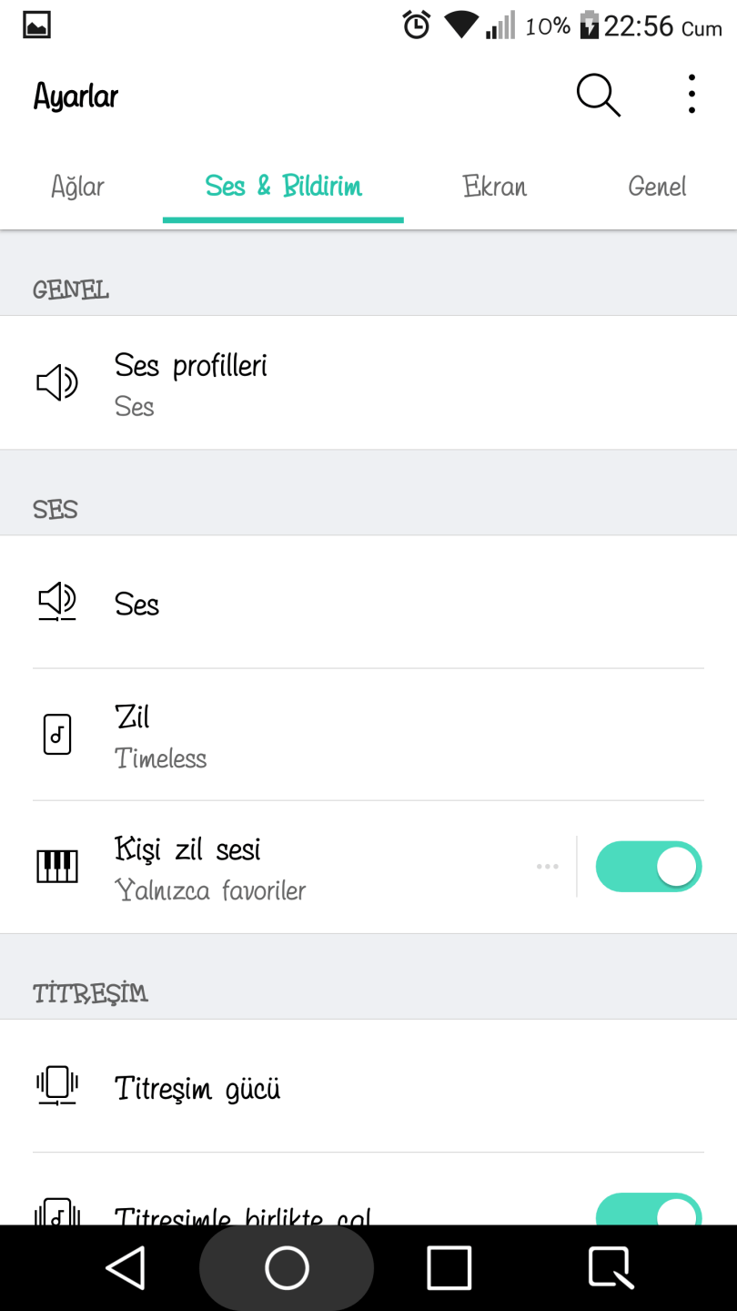
Task: Tap the Titreşim gücü vibration icon
Action: [57, 1085]
